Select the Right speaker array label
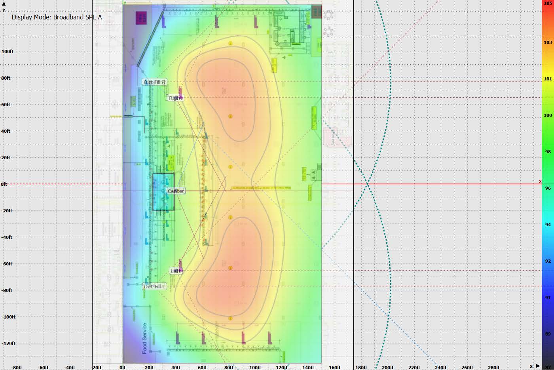The height and width of the screenshot is (370, 554). (175, 98)
